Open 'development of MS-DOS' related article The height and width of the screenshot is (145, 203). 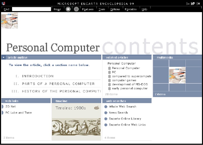tap(130, 84)
